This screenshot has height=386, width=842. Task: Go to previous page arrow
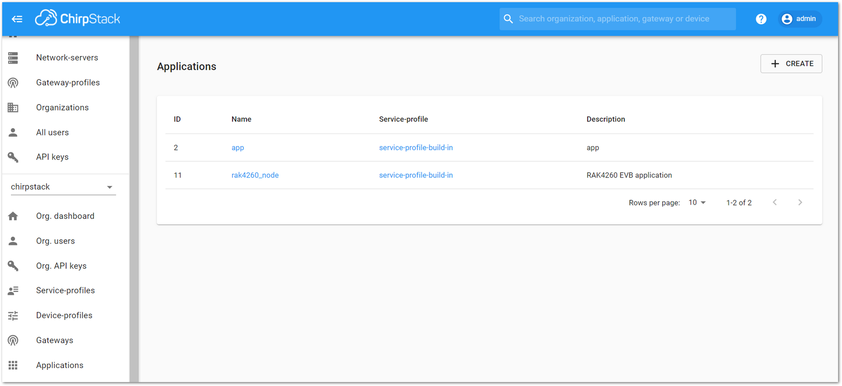pyautogui.click(x=775, y=202)
